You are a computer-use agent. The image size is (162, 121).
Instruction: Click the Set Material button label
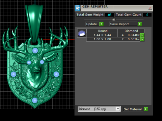tap(133, 109)
